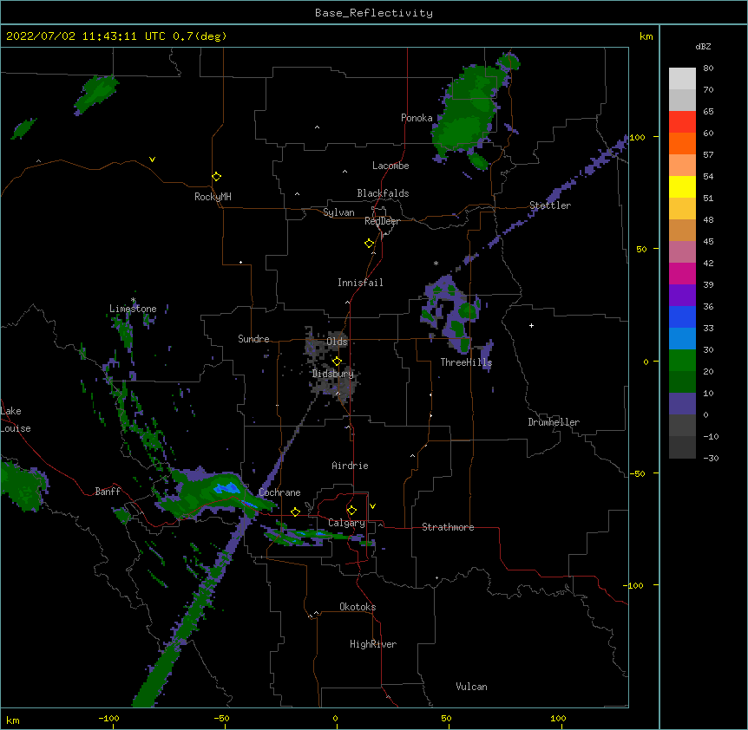The width and height of the screenshot is (748, 730).
Task: Click the Sundre town label
Action: (253, 339)
